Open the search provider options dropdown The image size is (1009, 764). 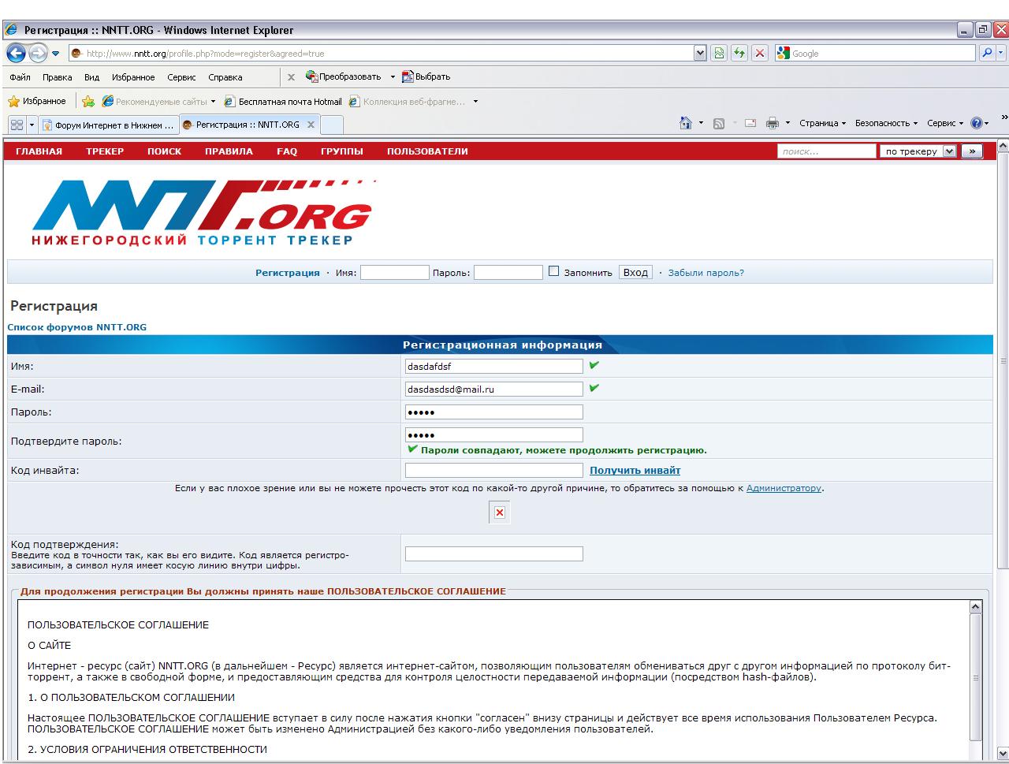(1001, 53)
